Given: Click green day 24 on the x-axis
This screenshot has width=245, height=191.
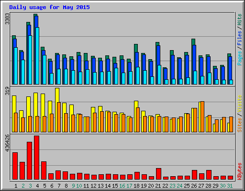Looking at the screenshot, I should [x=179, y=186].
